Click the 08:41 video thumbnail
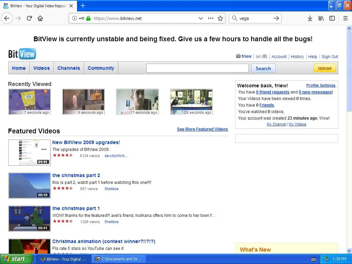This screenshot has width=352, height=264. (30, 219)
